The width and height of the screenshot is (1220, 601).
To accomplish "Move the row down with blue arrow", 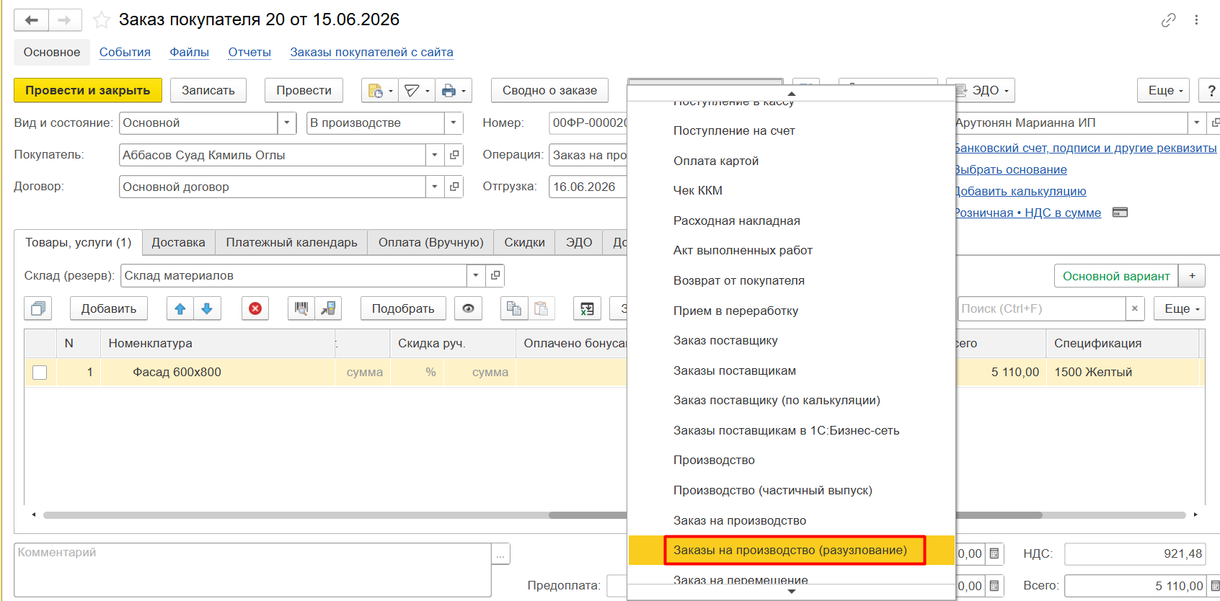I will 207,308.
